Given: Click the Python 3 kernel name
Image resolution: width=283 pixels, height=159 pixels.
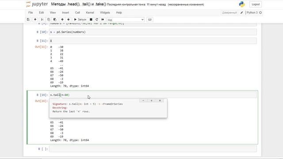Looking at the screenshot, I should pos(252,13).
